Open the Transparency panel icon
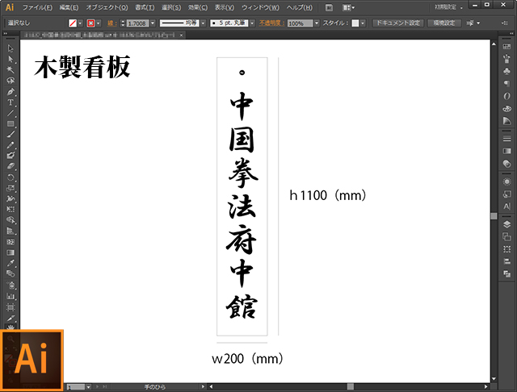Screen dimensions: 517x392 506,164
